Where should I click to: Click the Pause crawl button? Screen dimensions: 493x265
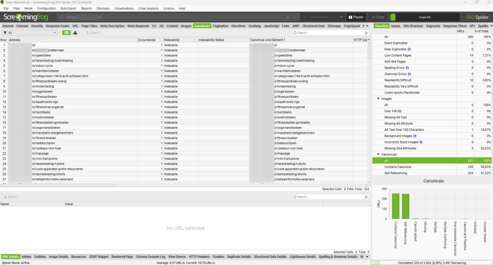[356, 17]
